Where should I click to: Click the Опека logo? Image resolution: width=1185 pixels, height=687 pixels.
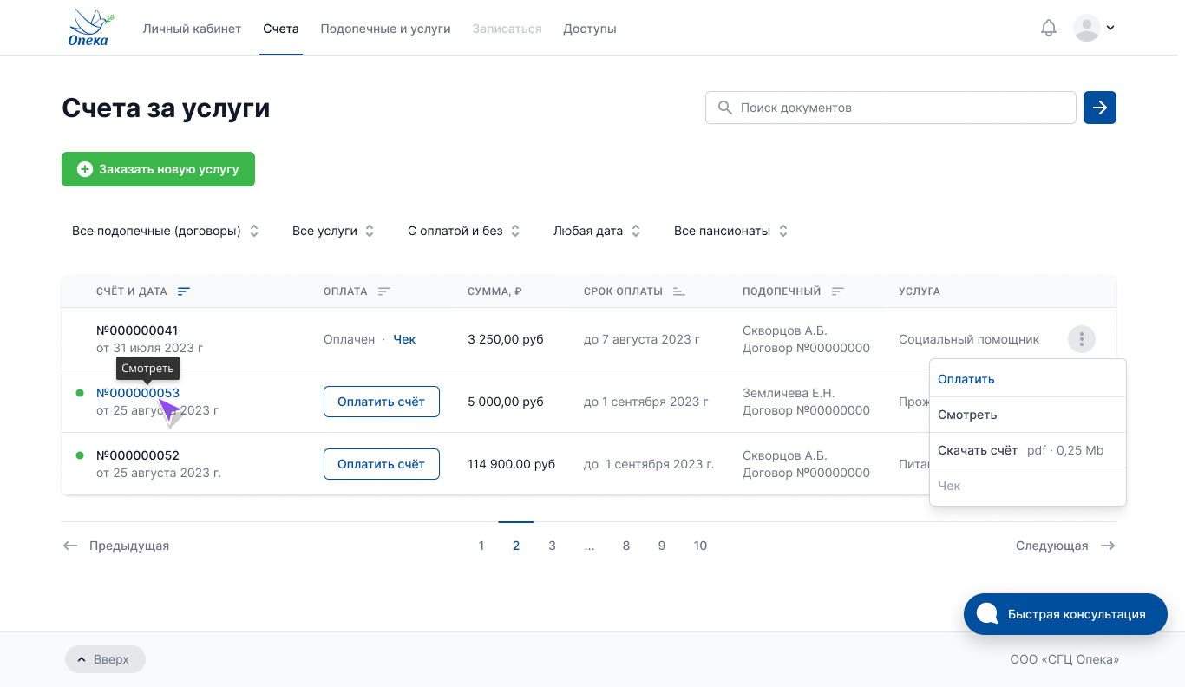tap(90, 28)
